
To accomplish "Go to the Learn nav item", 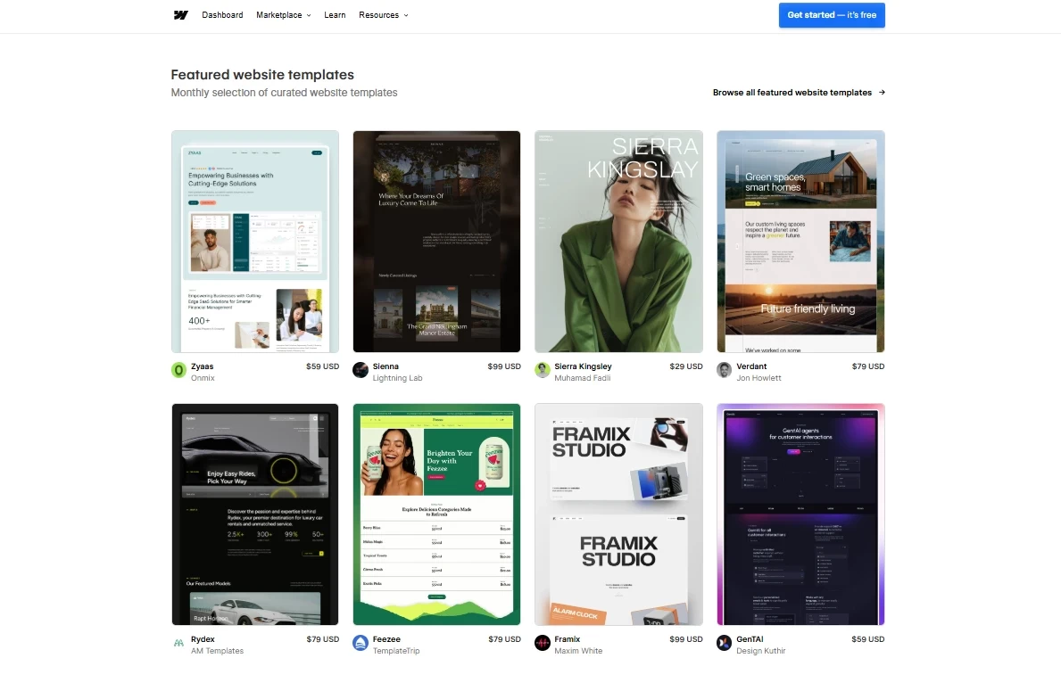I will pos(335,15).
